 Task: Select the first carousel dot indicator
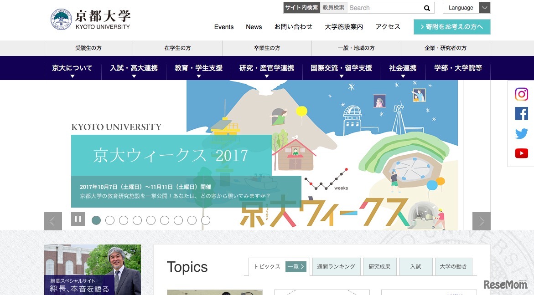tap(96, 220)
